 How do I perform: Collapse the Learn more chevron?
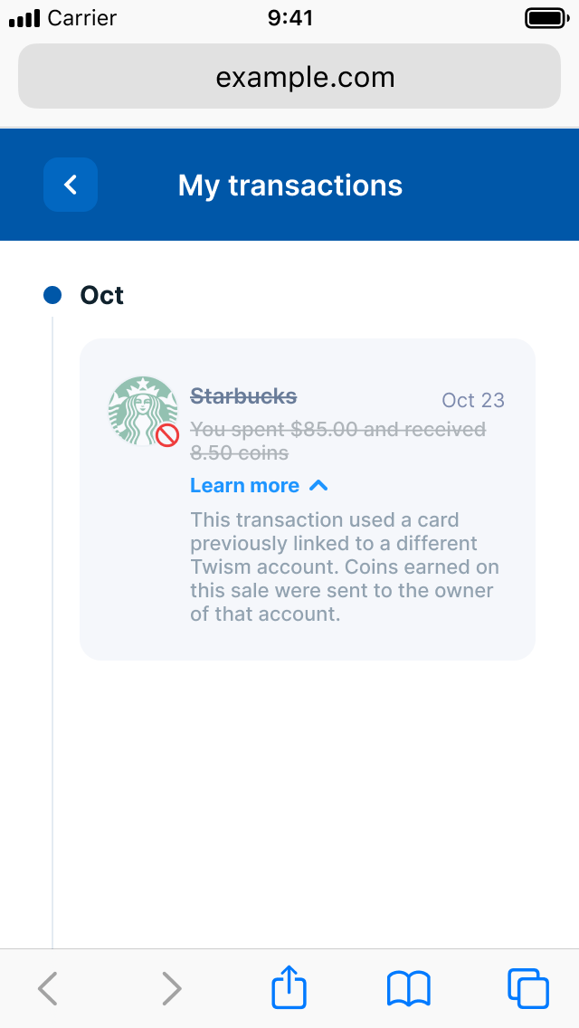coord(318,486)
